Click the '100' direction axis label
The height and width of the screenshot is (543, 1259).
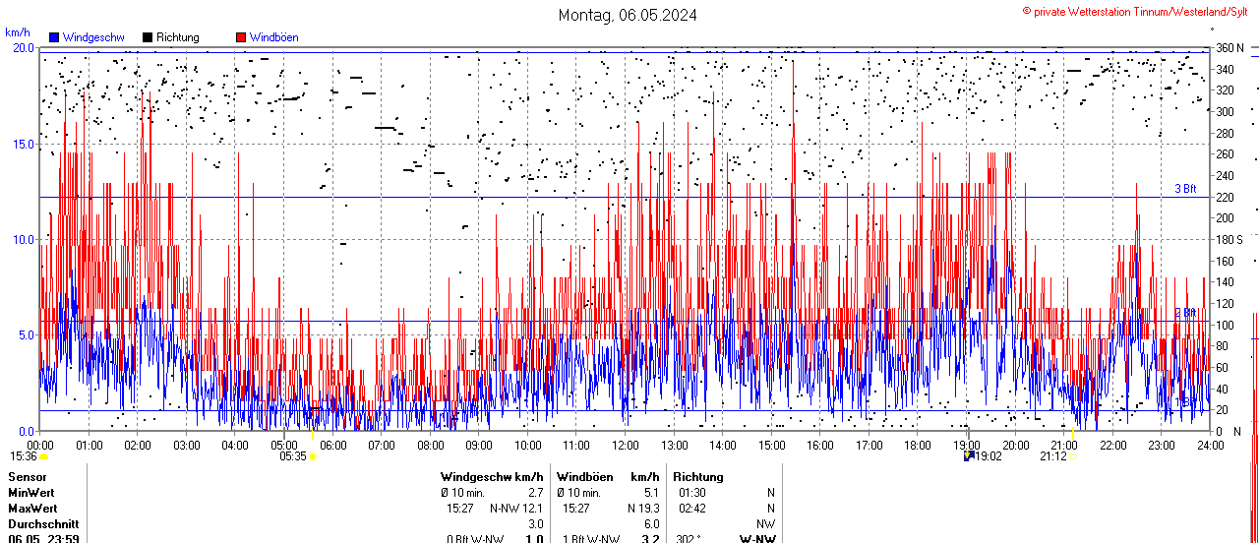pos(1225,326)
